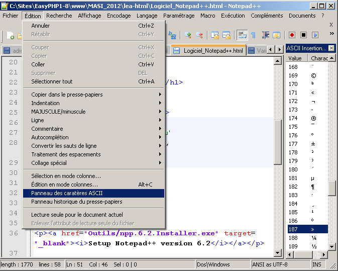Open the Langage menu
This screenshot has height=271, width=338.
point(147,16)
